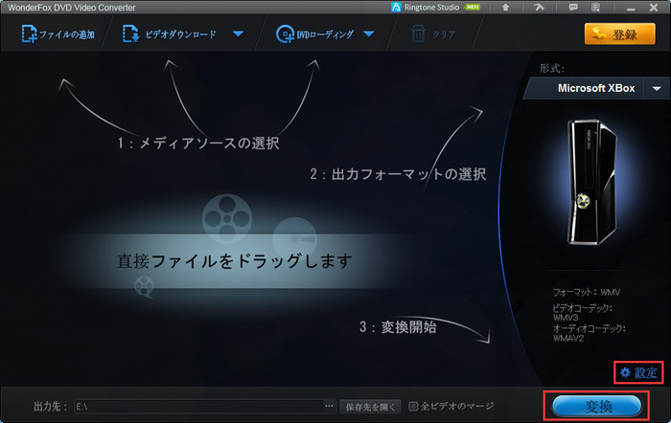Start DVDローディング disc loading
671x423 pixels.
pos(315,34)
